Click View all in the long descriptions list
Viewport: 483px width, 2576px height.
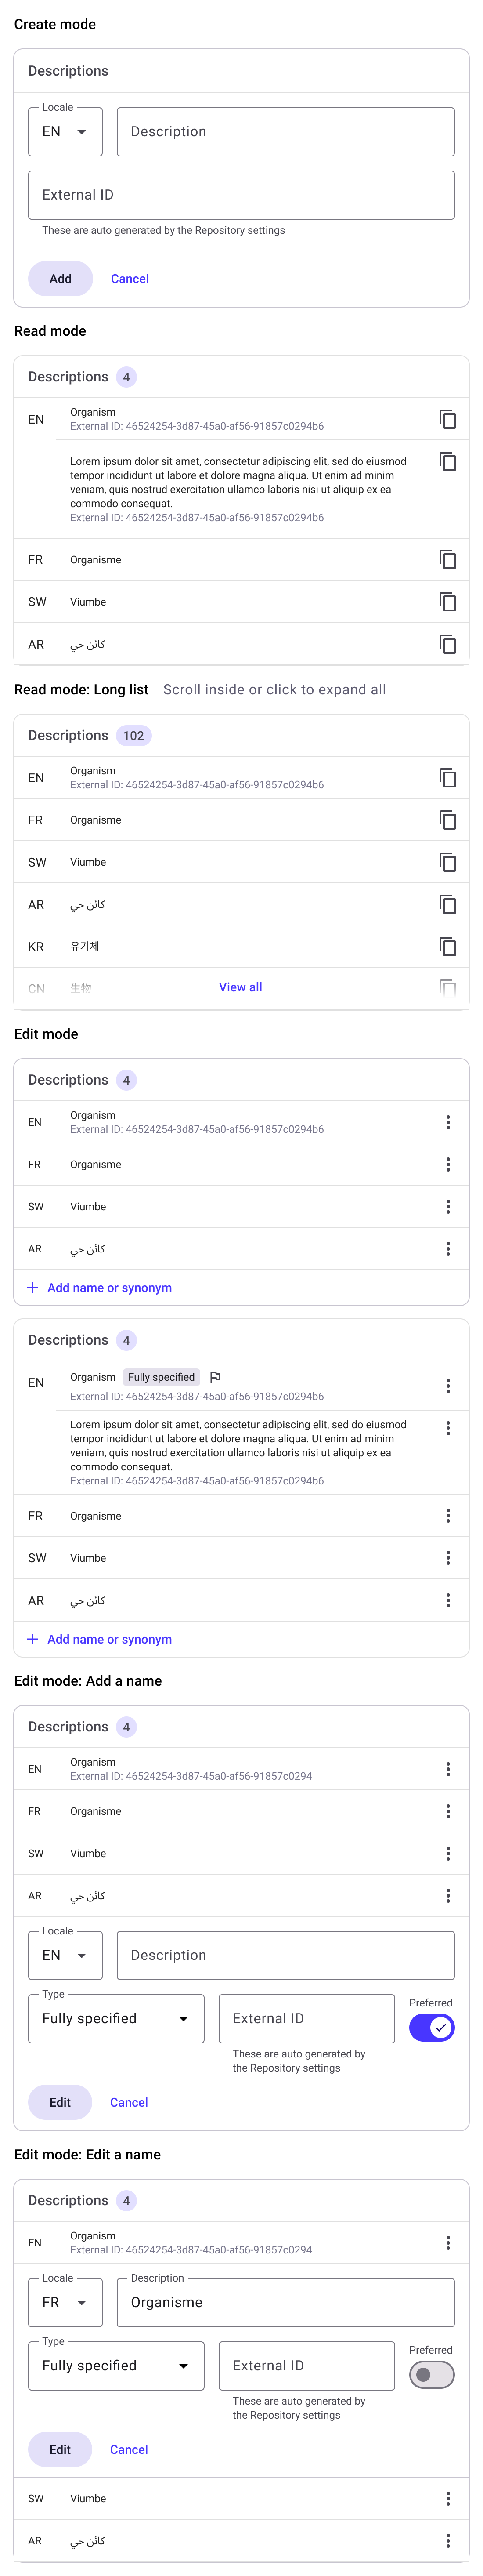(x=240, y=987)
